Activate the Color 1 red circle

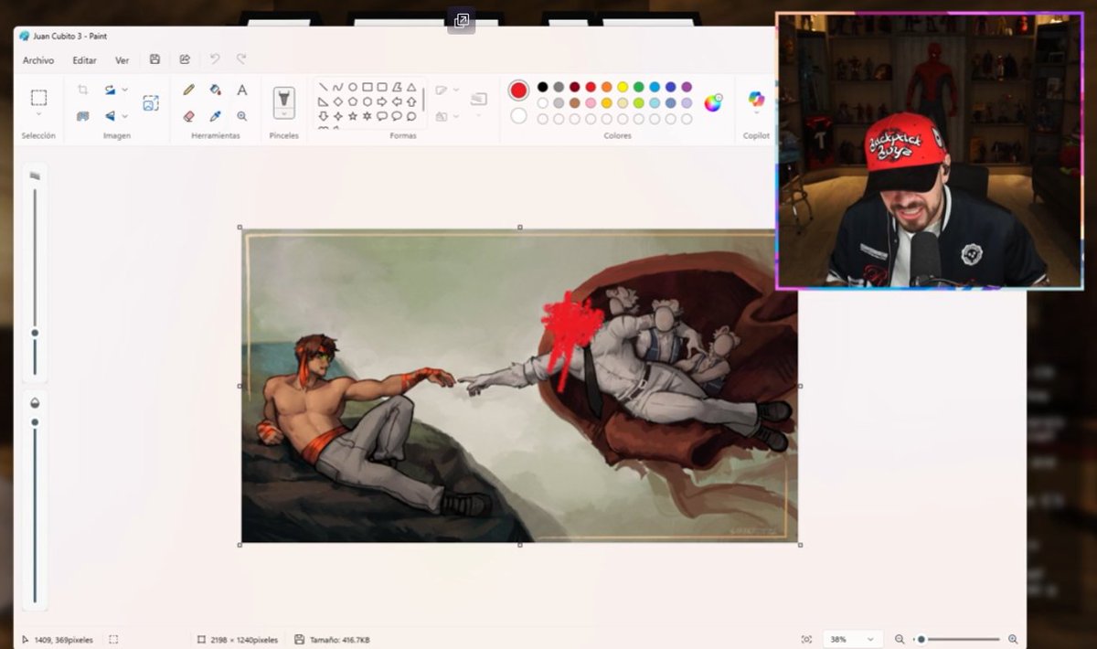pyautogui.click(x=518, y=90)
